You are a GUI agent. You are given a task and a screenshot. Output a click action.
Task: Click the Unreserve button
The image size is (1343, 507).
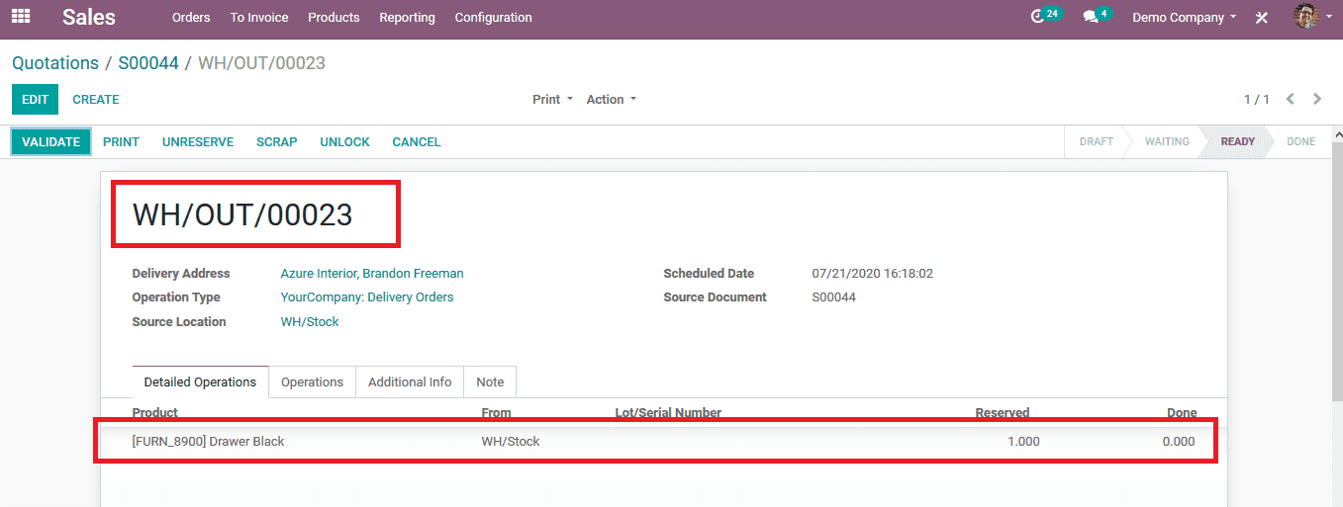coord(198,142)
